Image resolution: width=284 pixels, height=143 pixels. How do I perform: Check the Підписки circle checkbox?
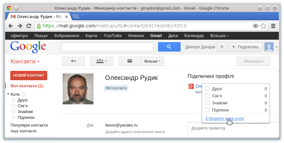[207, 110]
